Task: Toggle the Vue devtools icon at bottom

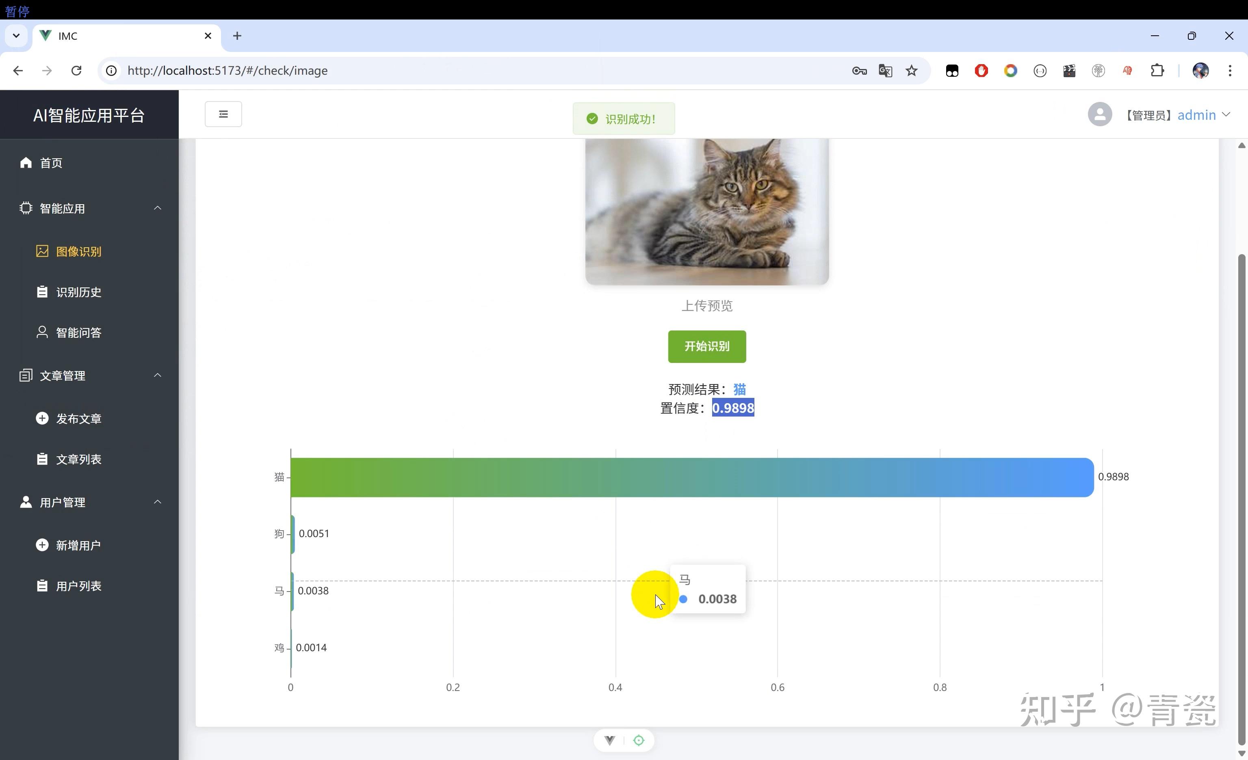Action: tap(609, 740)
